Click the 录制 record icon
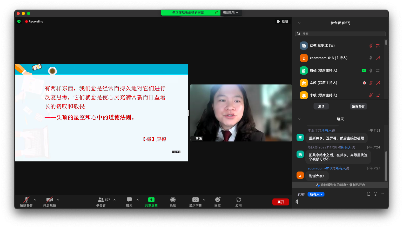The height and width of the screenshot is (228, 403). [173, 200]
